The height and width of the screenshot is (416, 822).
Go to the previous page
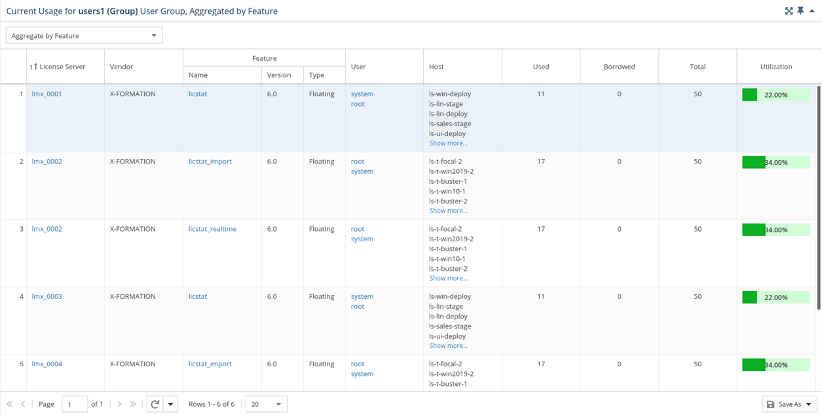[x=23, y=404]
